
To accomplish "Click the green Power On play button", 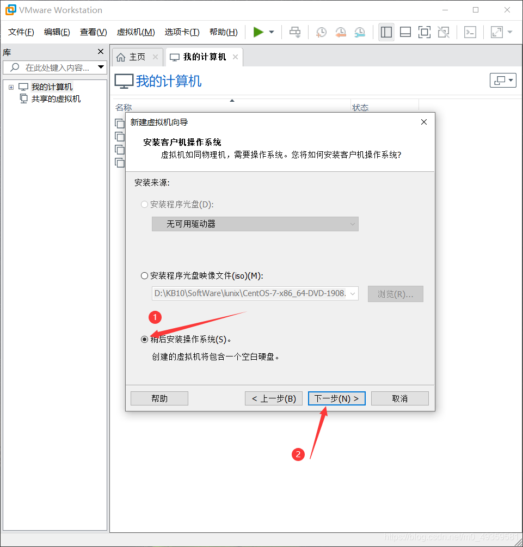I will pyautogui.click(x=258, y=32).
